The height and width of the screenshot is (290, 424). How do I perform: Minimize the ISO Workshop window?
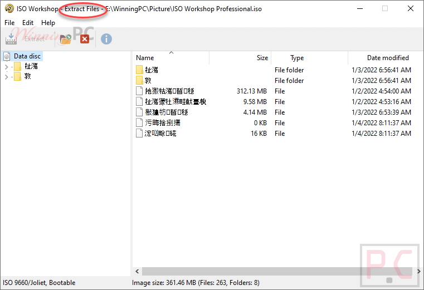coord(360,9)
